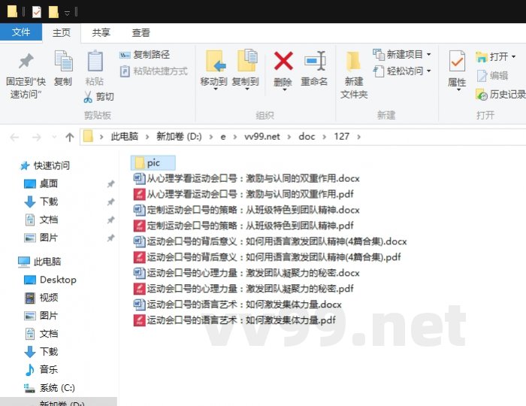
Task: Go forward with the forward arrow
Action: pyautogui.click(x=36, y=137)
